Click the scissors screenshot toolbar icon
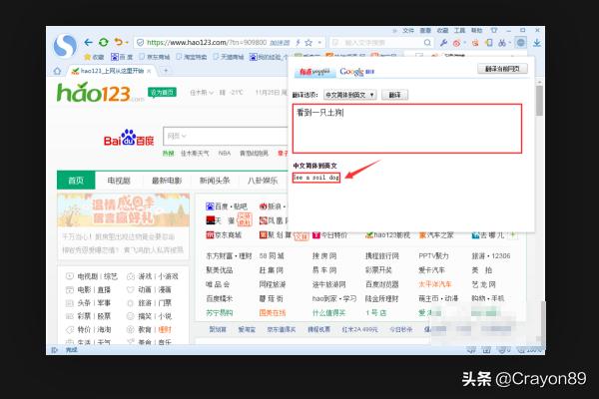This screenshot has width=599, height=399. [x=502, y=43]
